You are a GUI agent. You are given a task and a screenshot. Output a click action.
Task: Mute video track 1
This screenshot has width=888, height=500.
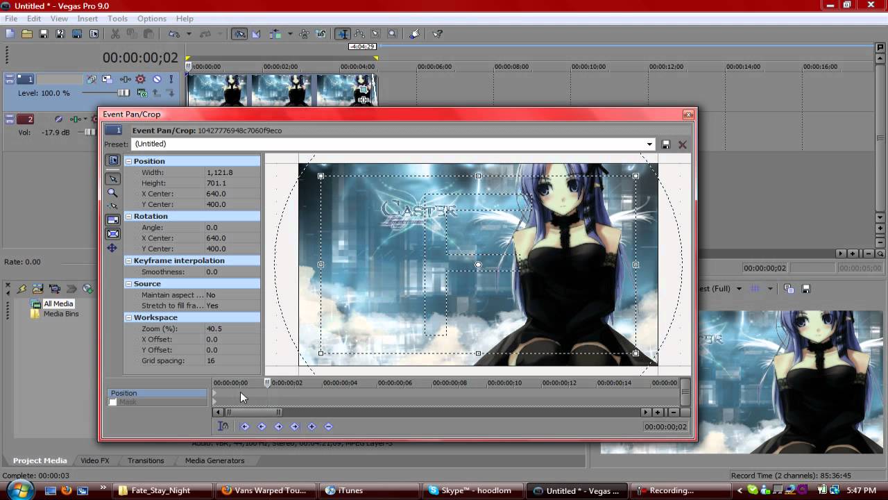pos(157,79)
